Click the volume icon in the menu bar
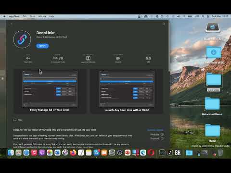The width and height of the screenshot is (231, 173). 179,16
